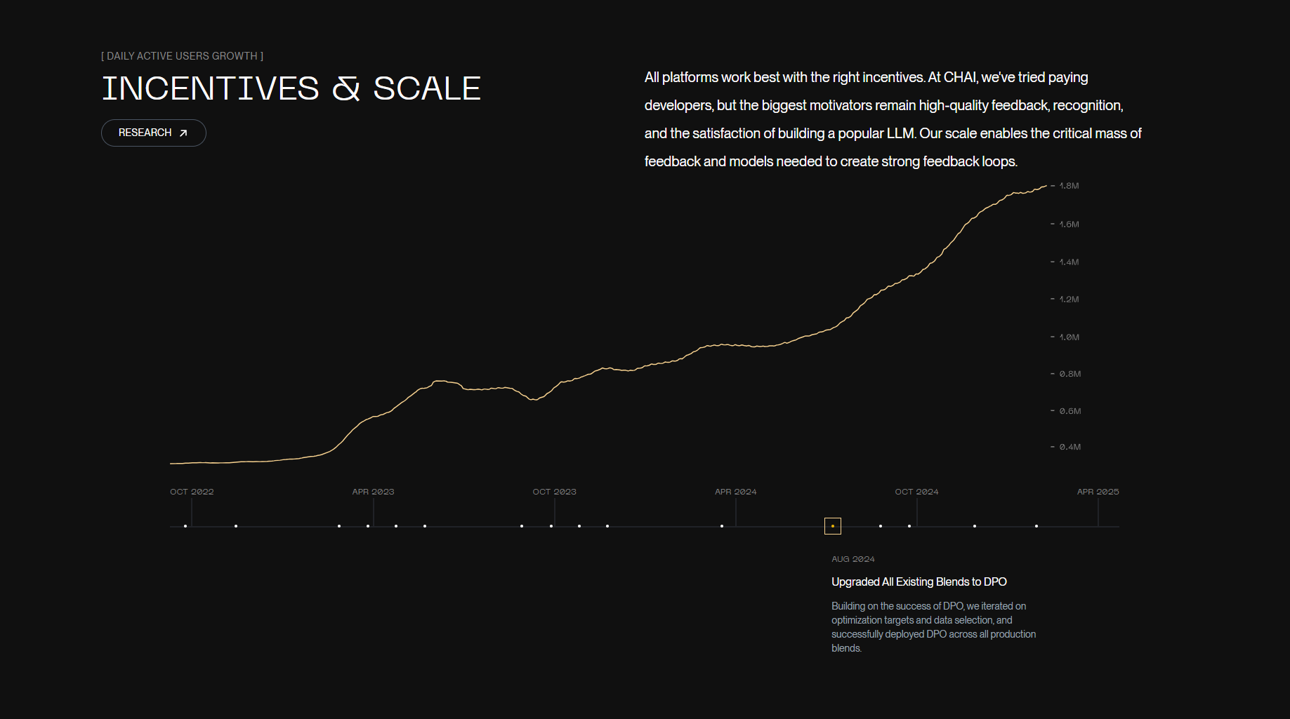Image resolution: width=1290 pixels, height=719 pixels.
Task: Click the 'Upgraded All Existing Blends to DPO' title
Action: coord(919,582)
